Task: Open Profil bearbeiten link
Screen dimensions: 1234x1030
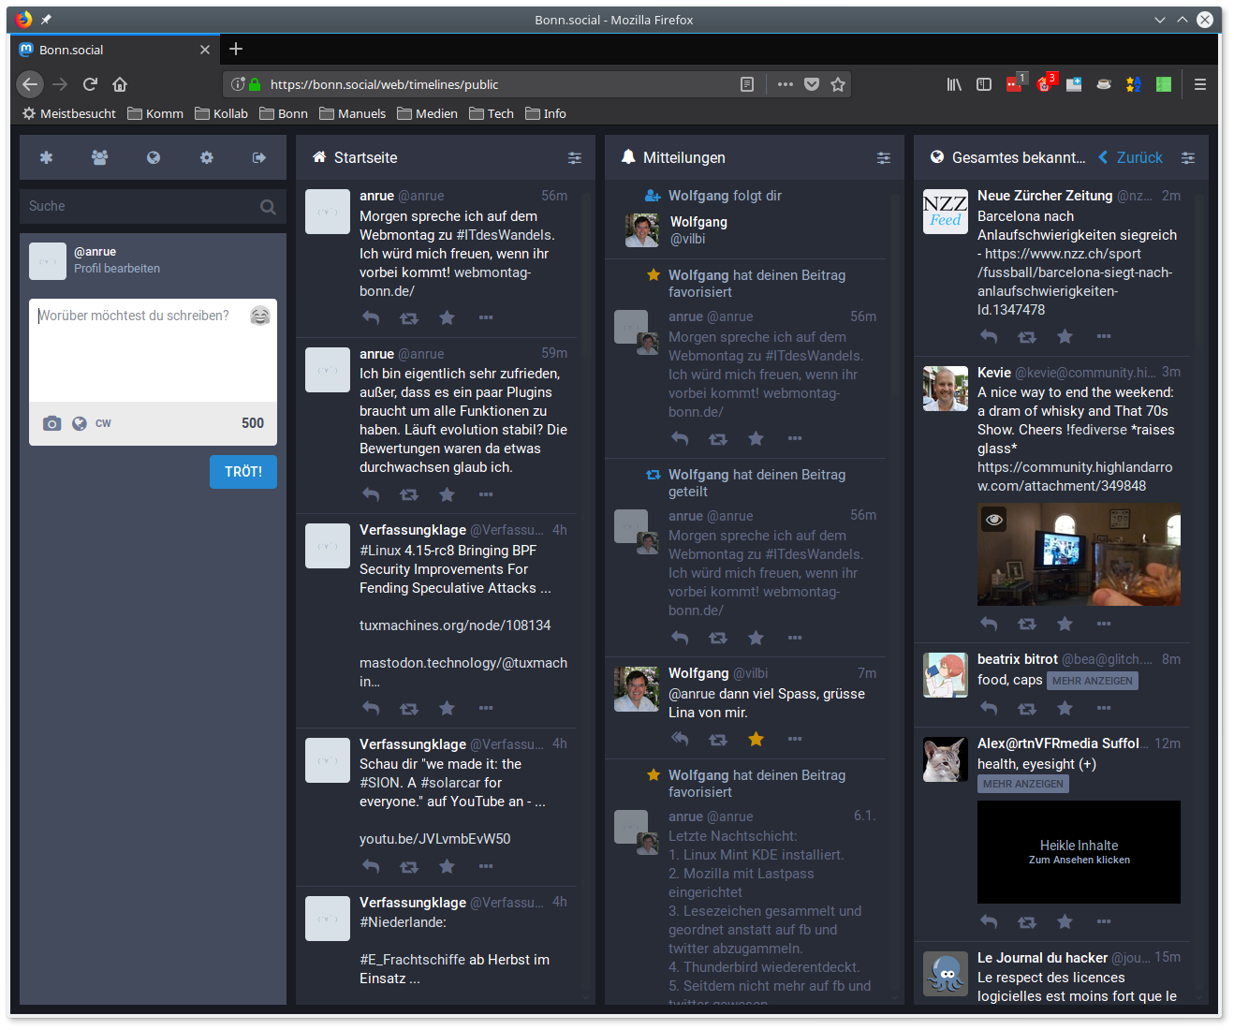Action: tap(117, 269)
